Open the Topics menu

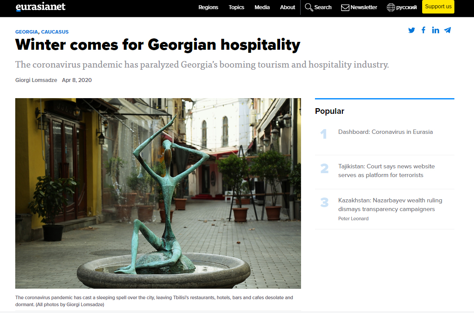[236, 7]
